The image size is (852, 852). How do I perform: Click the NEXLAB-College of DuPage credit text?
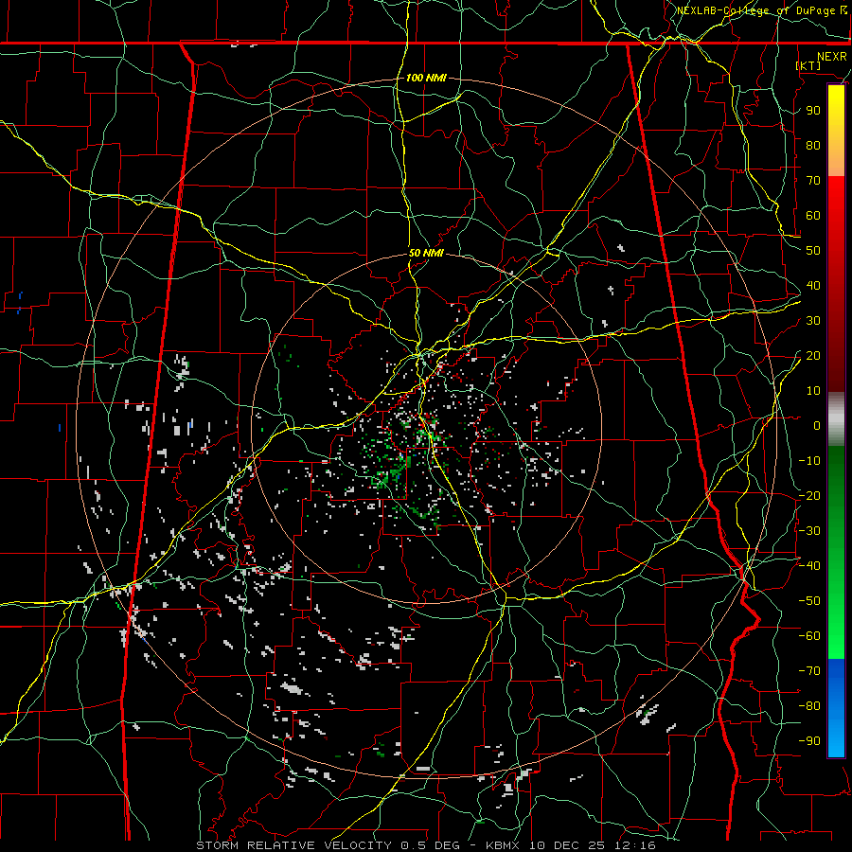point(755,10)
